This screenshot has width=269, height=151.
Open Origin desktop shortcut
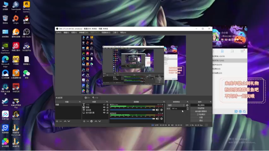pos(16,19)
